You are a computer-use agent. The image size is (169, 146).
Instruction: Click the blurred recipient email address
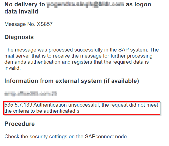click(x=86, y=5)
